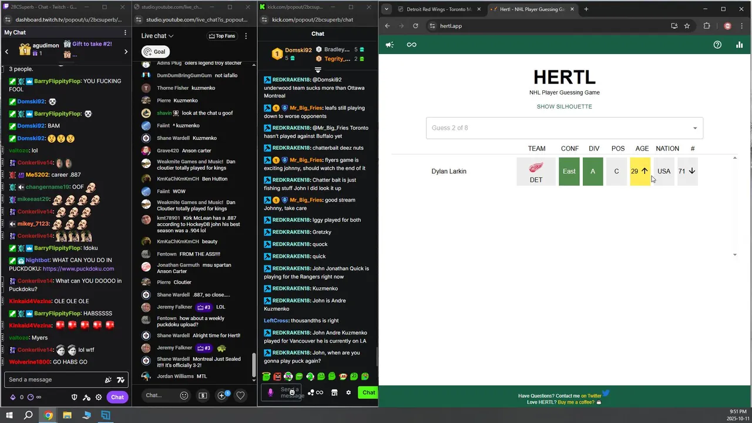Screen dimensions: 752x423
Task: Click the yellow AGE 29 result cell
Action: [x=640, y=171]
